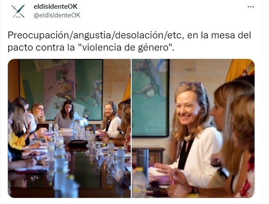Open the right close-up photo
This screenshot has height=204, width=269.
pyautogui.click(x=193, y=128)
